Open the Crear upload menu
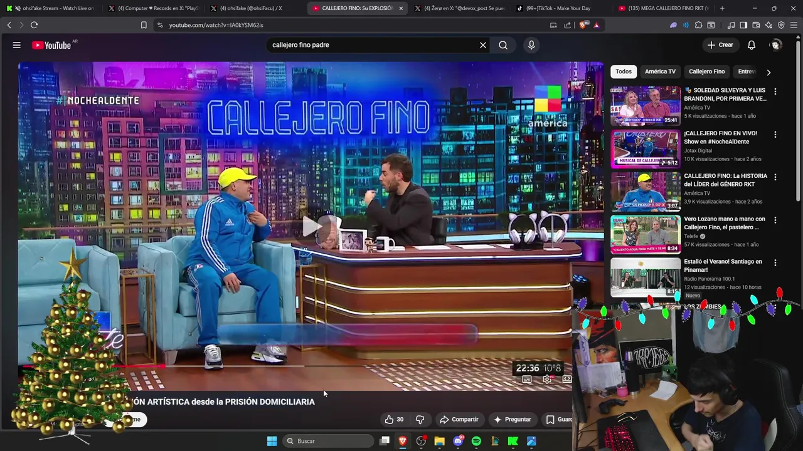This screenshot has width=803, height=451. click(x=720, y=45)
